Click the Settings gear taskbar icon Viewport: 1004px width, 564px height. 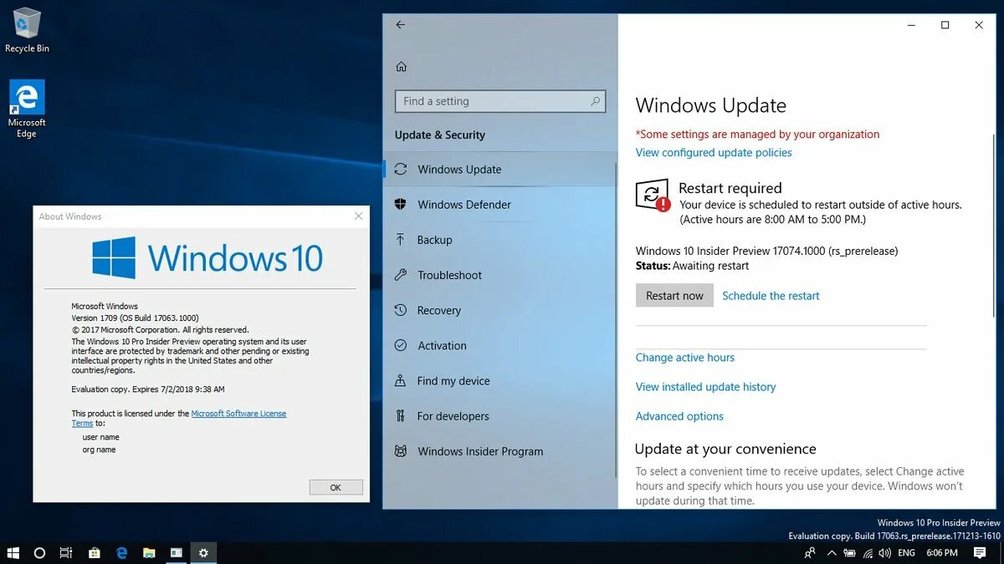click(x=203, y=553)
